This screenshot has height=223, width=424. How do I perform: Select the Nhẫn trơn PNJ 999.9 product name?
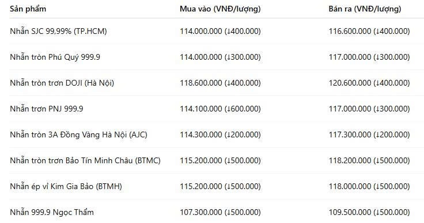pyautogui.click(x=47, y=109)
